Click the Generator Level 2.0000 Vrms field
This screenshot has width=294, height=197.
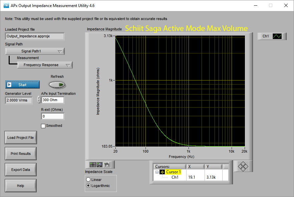[19, 100]
